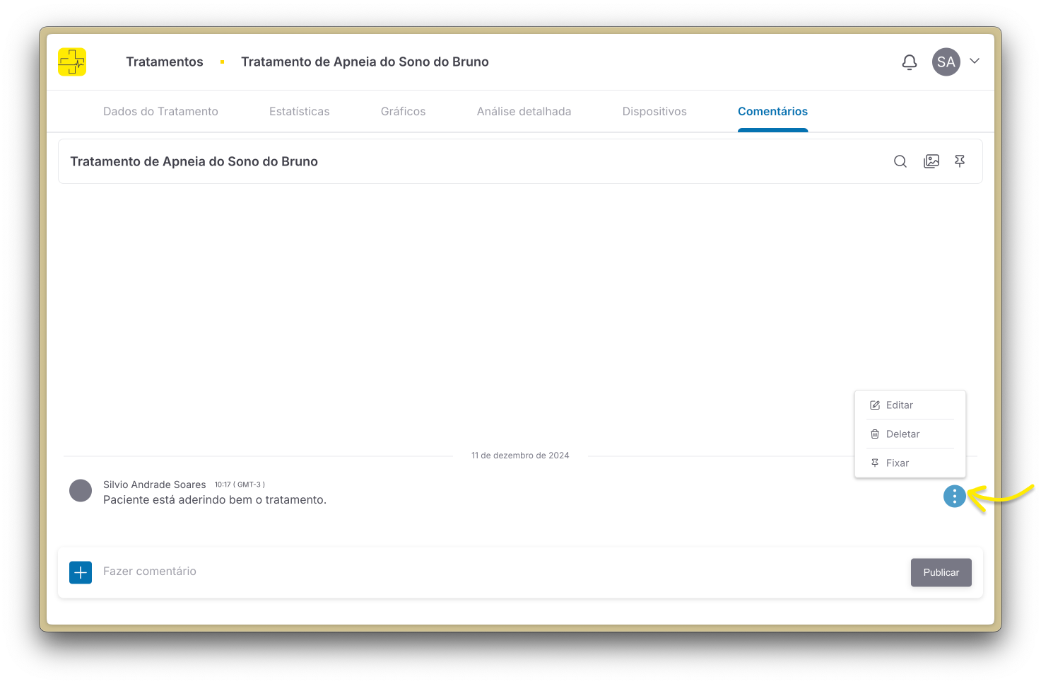Choose Deletar in the comment menu
Viewport: 1041px width, 684px height.
point(902,434)
